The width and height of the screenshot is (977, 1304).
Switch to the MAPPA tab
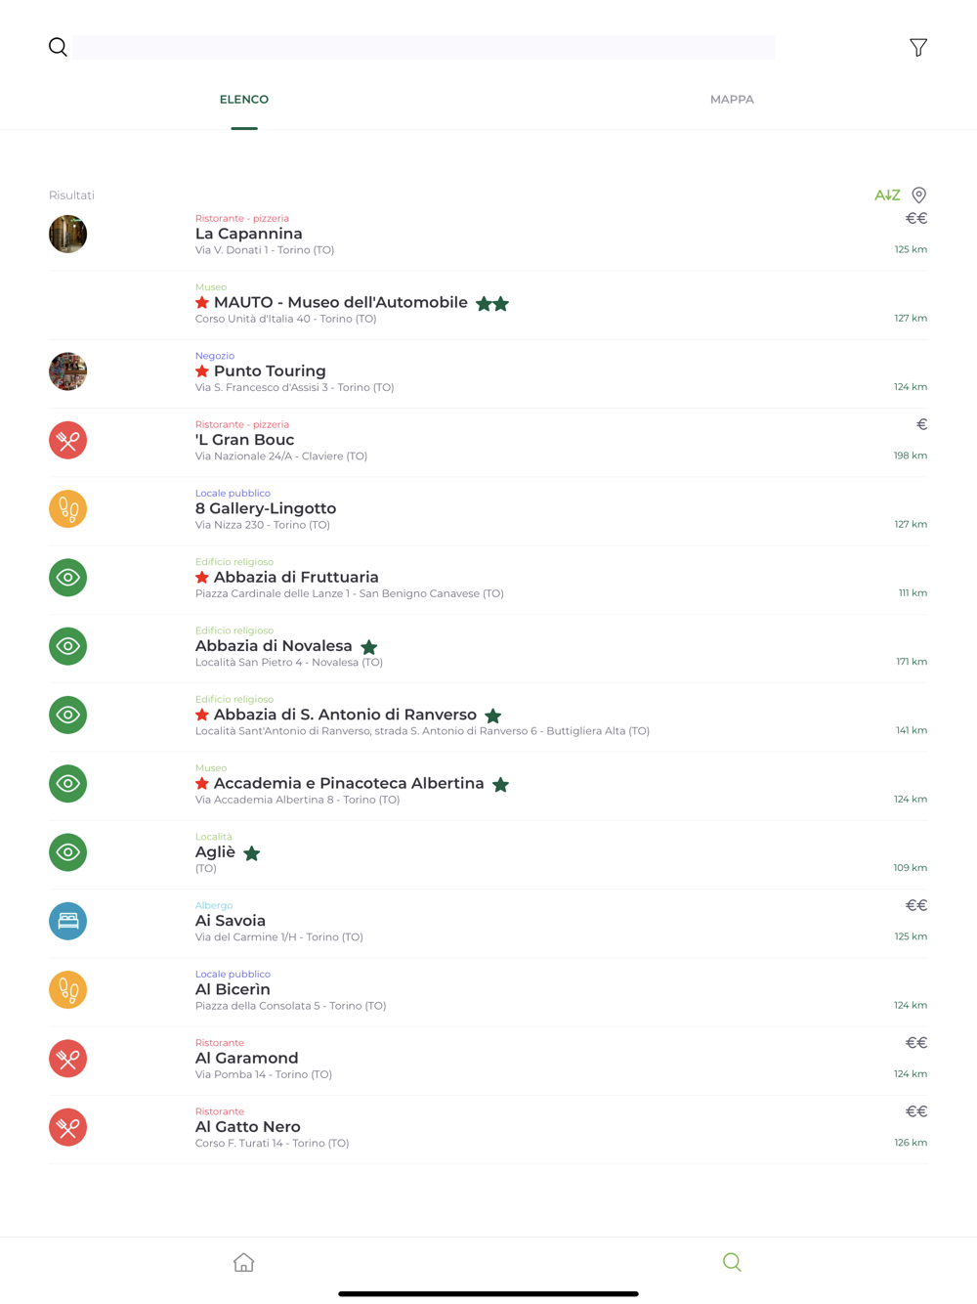[x=732, y=100]
